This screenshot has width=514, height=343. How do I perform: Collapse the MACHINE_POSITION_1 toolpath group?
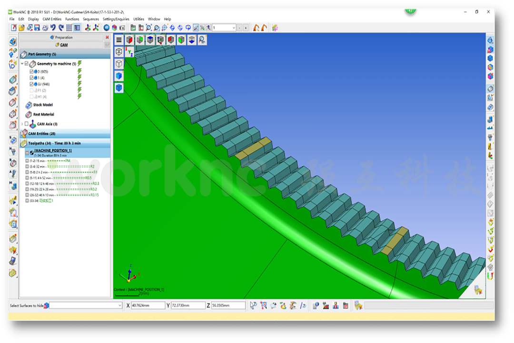[x=27, y=153]
